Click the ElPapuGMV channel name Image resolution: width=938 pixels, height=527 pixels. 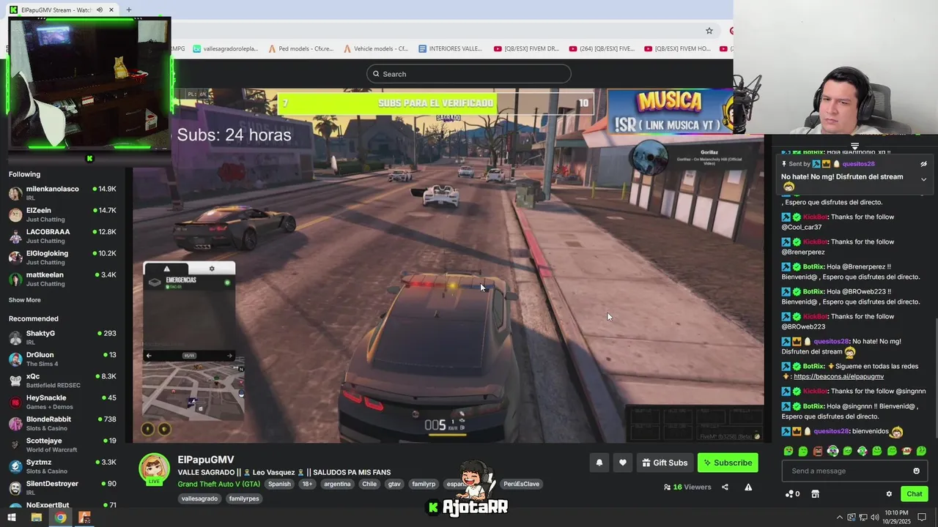point(206,460)
